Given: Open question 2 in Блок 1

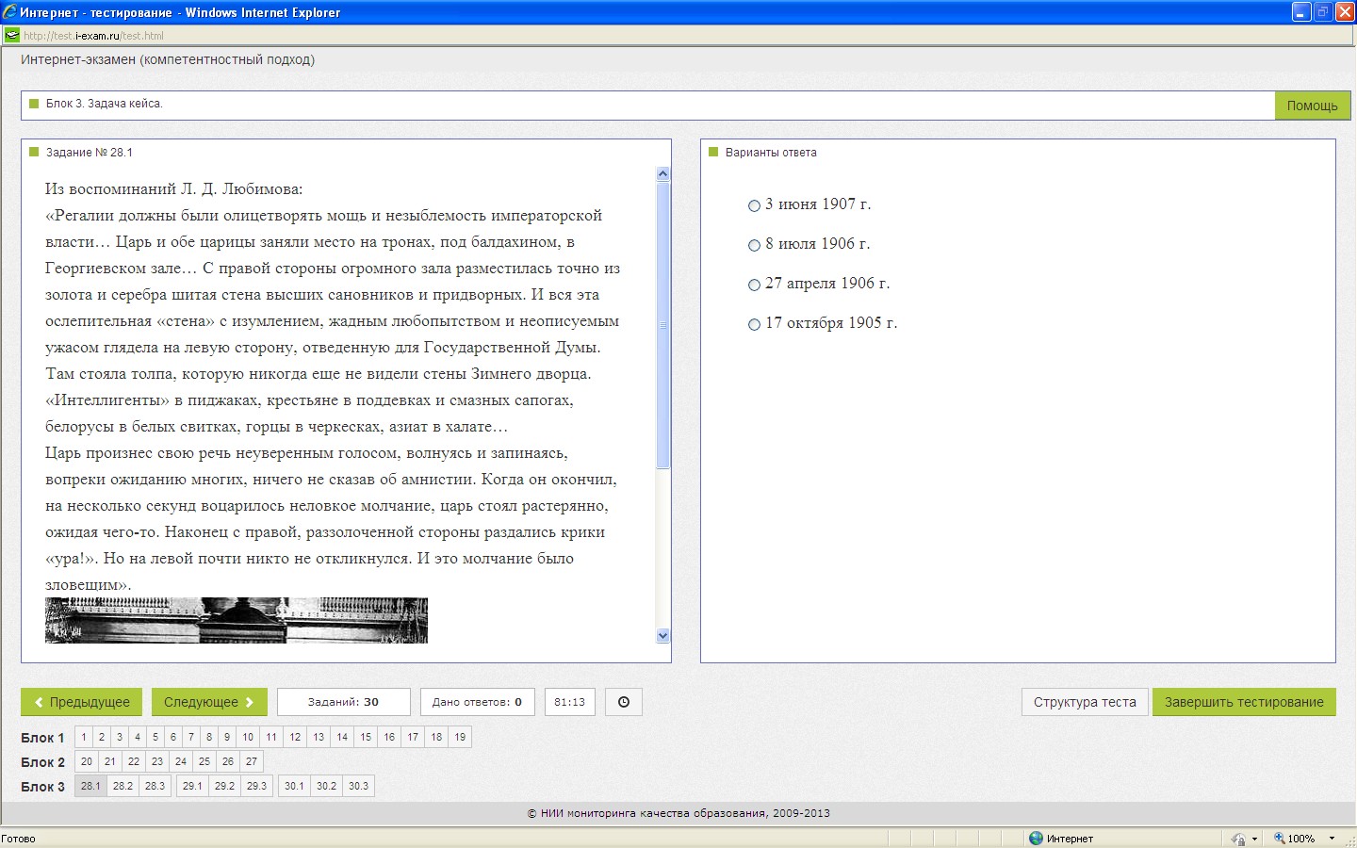Looking at the screenshot, I should 102,737.
